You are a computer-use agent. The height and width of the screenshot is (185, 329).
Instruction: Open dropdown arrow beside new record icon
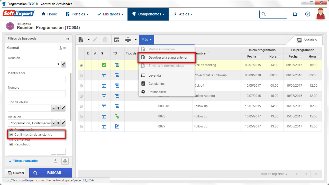click(88, 40)
